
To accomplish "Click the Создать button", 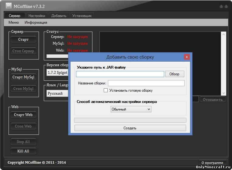I will click(x=130, y=128).
